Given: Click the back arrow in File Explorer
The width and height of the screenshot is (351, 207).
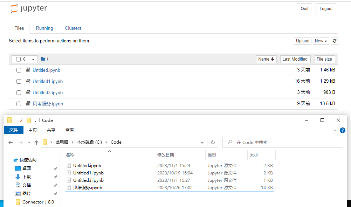Looking at the screenshot, I should pos(11,142).
